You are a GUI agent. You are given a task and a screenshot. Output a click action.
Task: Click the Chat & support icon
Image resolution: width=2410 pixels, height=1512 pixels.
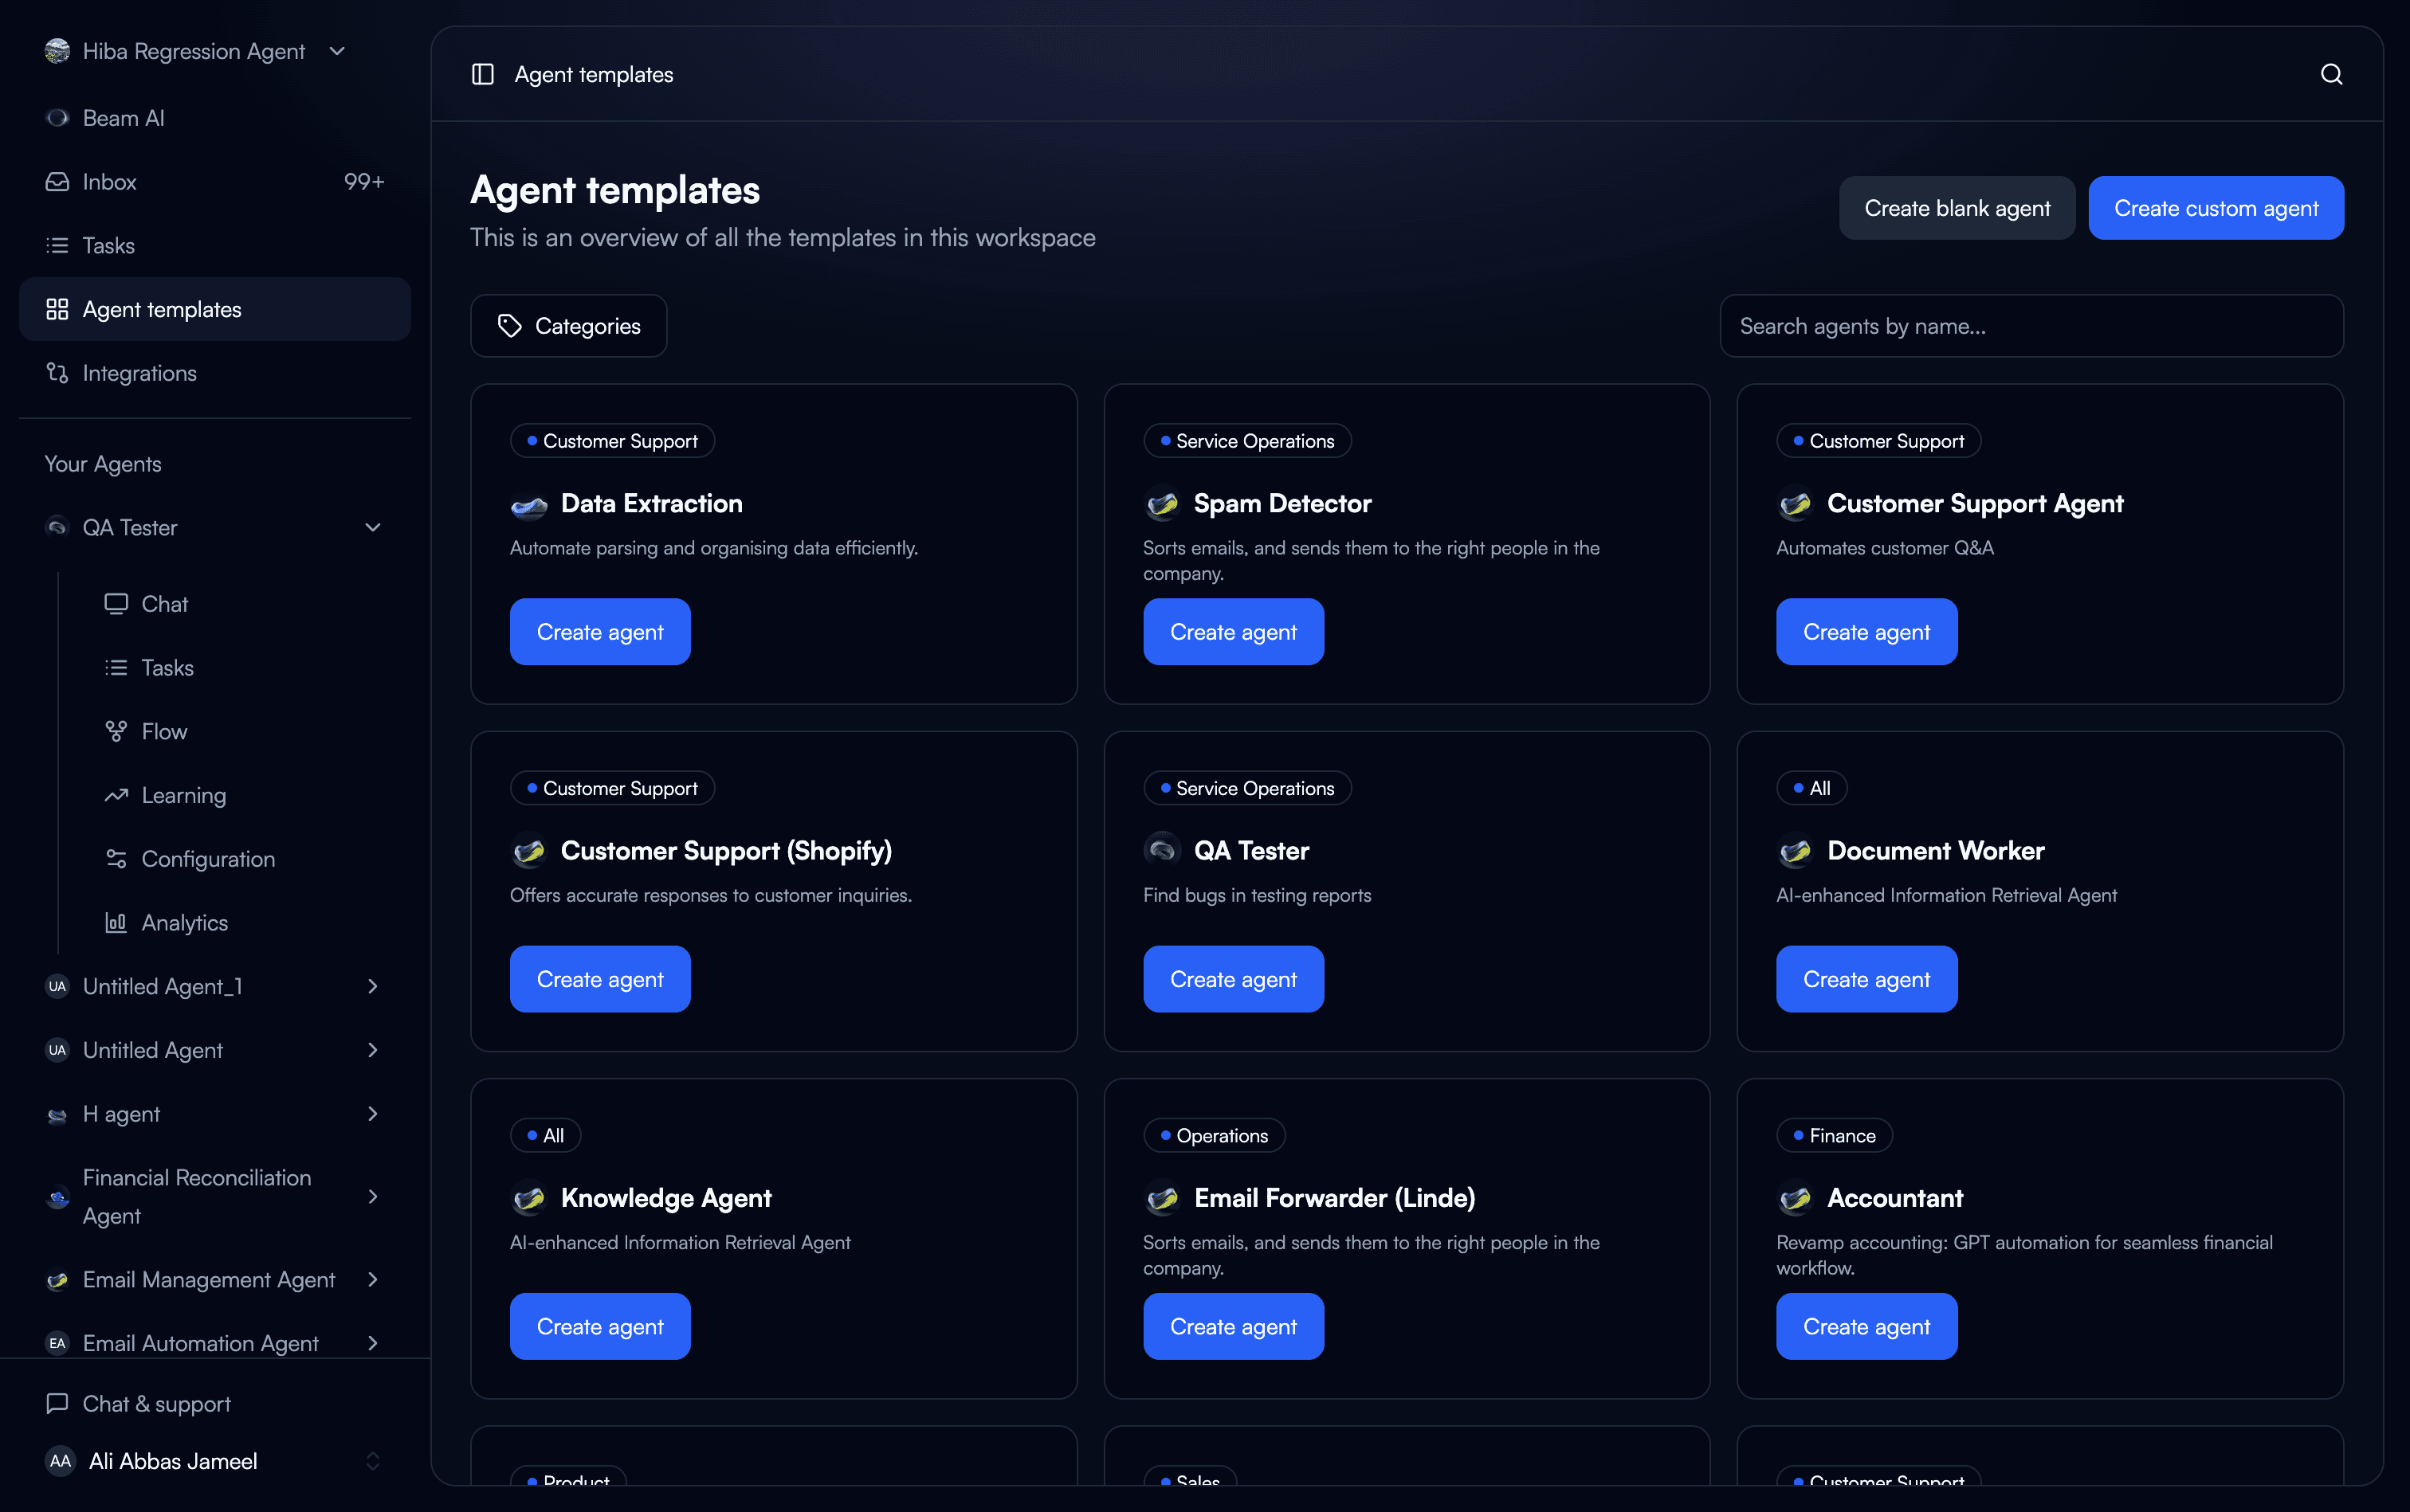coord(57,1403)
